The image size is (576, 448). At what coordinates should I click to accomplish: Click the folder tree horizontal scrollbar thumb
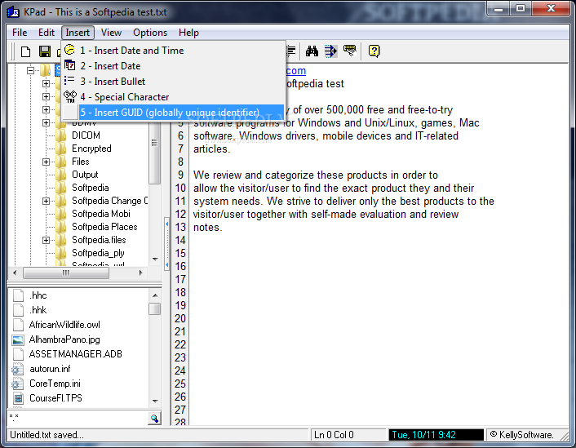[66, 273]
